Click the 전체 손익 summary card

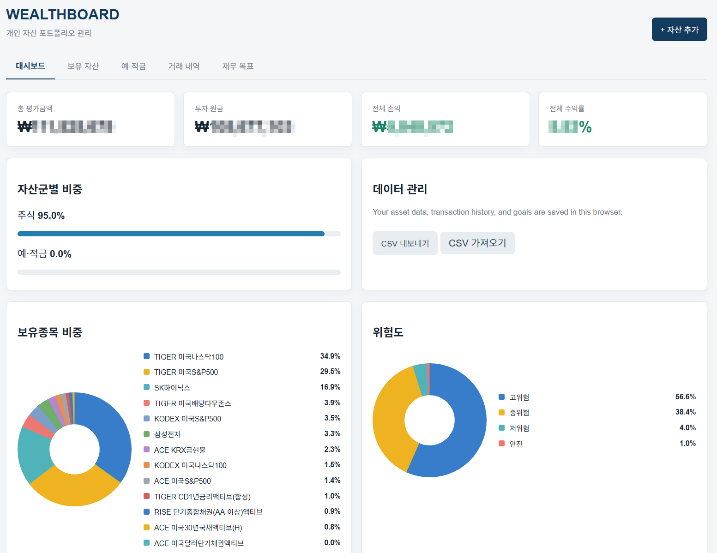tap(446, 119)
